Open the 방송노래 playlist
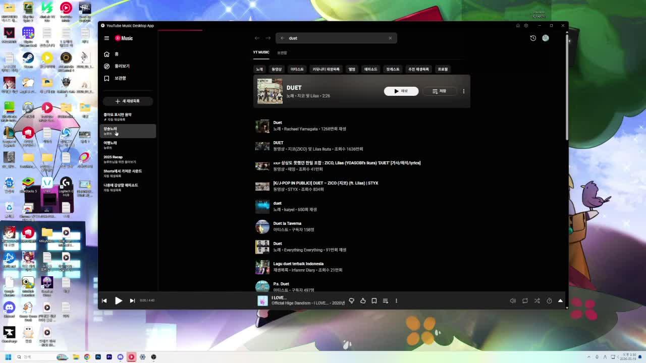 point(128,131)
